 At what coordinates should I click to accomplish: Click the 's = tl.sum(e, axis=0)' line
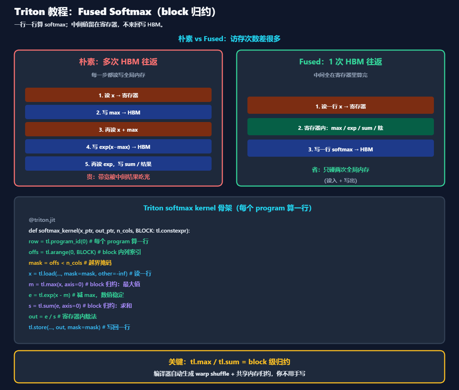(x=80, y=306)
